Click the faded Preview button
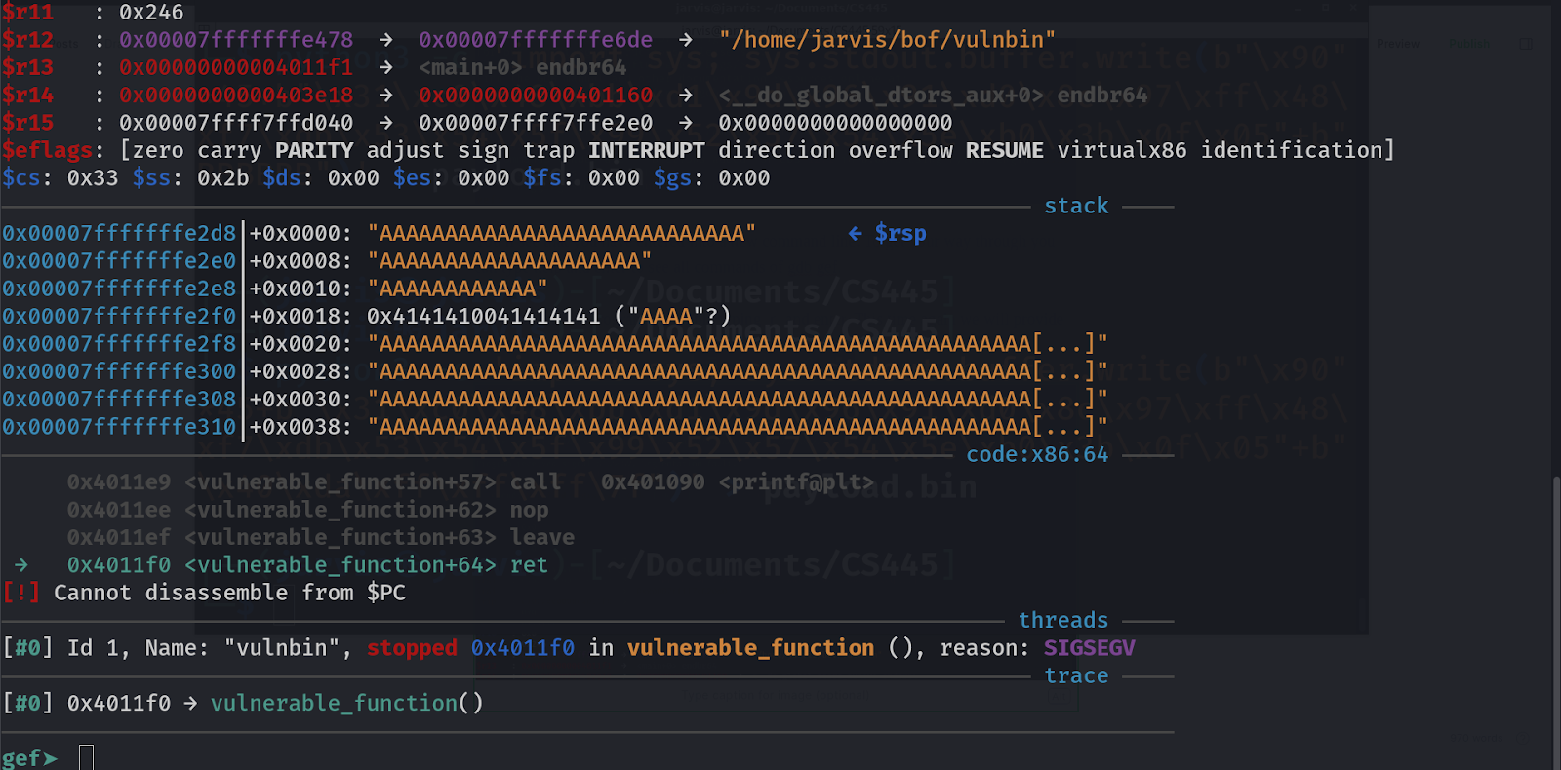1561x770 pixels. [x=1398, y=44]
